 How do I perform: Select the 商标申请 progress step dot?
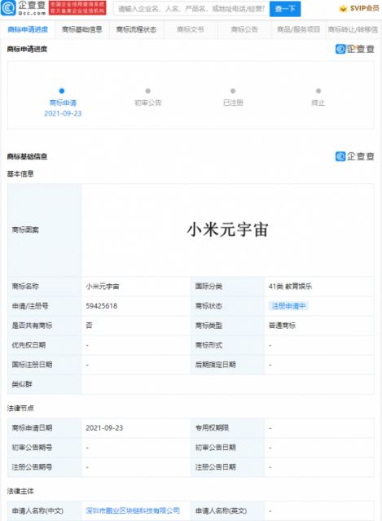62,90
